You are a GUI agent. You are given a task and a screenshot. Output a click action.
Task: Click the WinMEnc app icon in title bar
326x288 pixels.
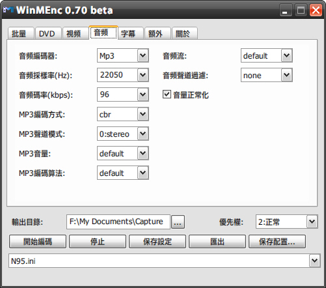[x=8, y=10]
